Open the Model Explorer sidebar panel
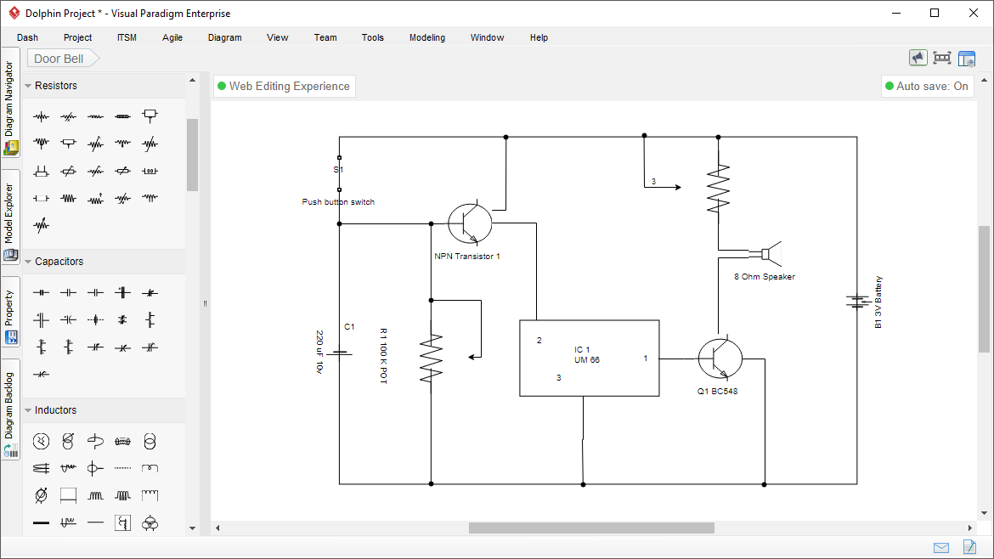Image resolution: width=994 pixels, height=559 pixels. (x=11, y=214)
